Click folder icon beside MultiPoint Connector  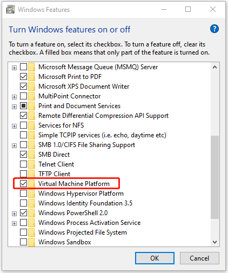click(32, 96)
